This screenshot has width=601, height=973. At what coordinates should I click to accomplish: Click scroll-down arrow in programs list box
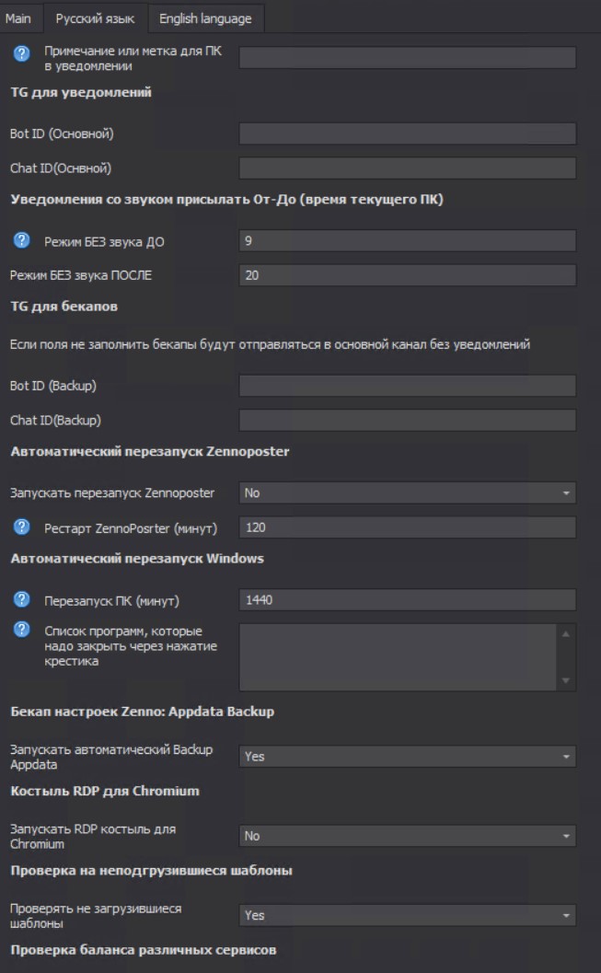click(x=566, y=681)
